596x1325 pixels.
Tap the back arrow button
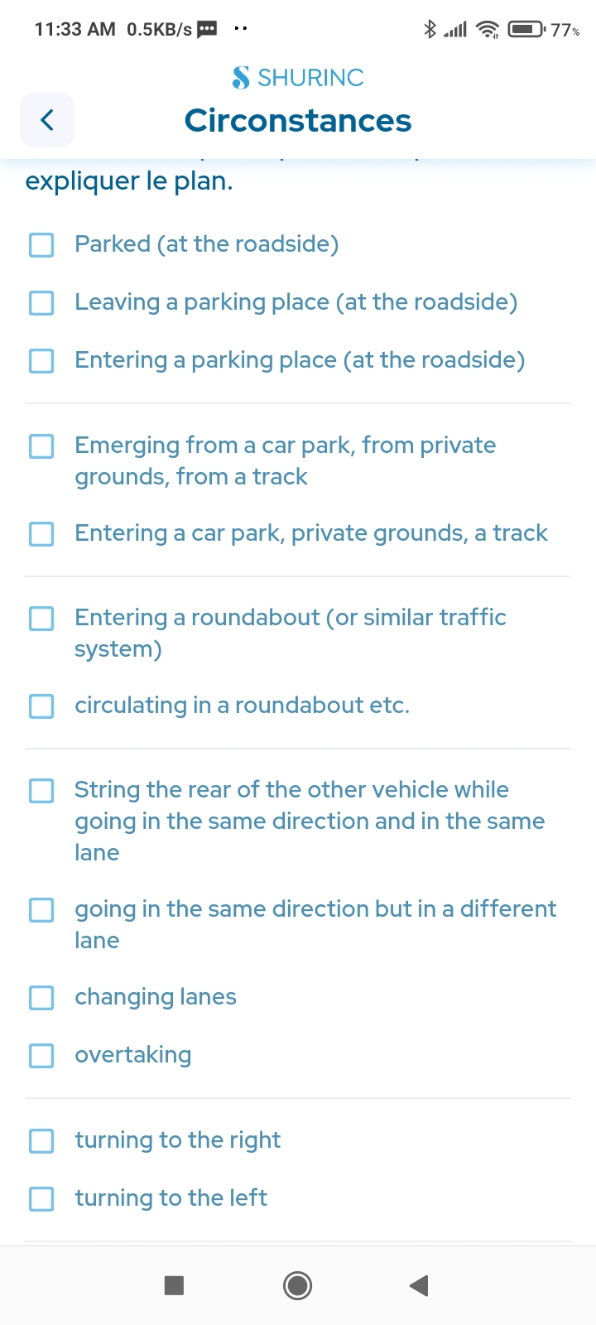(x=47, y=120)
